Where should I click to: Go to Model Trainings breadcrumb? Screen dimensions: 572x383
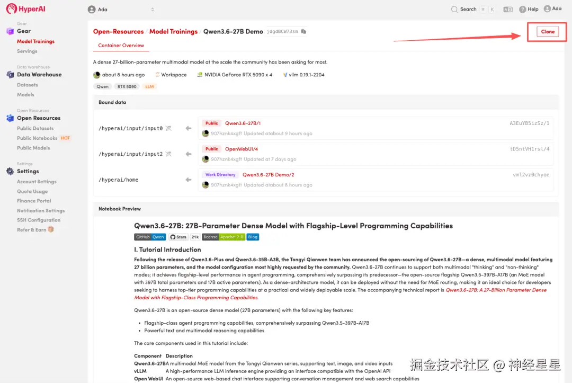tap(173, 31)
